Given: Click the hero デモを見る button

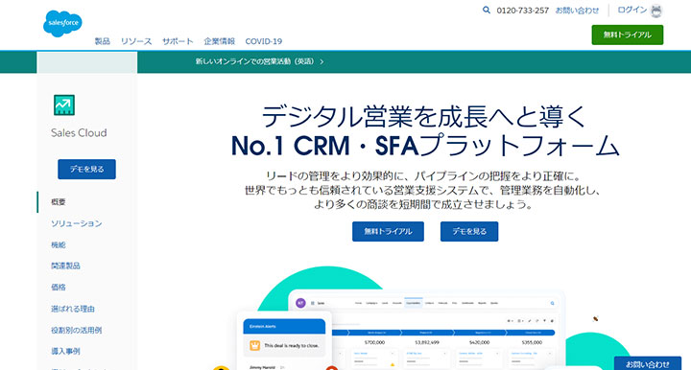Looking at the screenshot, I should (x=469, y=231).
